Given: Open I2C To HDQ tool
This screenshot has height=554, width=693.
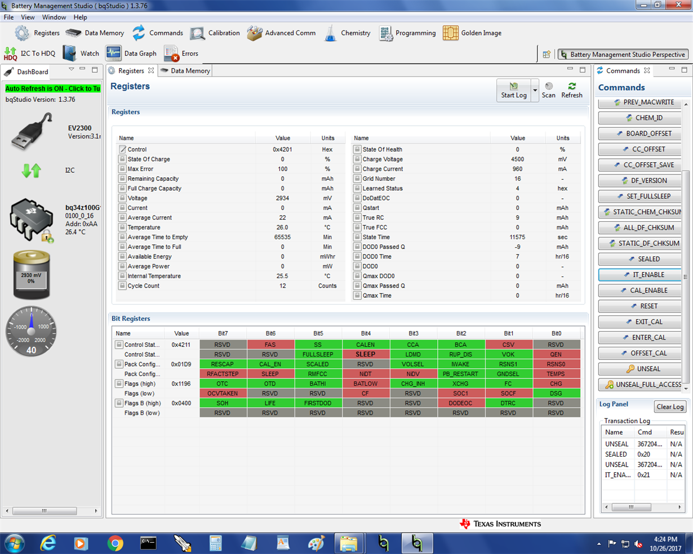Looking at the screenshot, I should click(29, 53).
